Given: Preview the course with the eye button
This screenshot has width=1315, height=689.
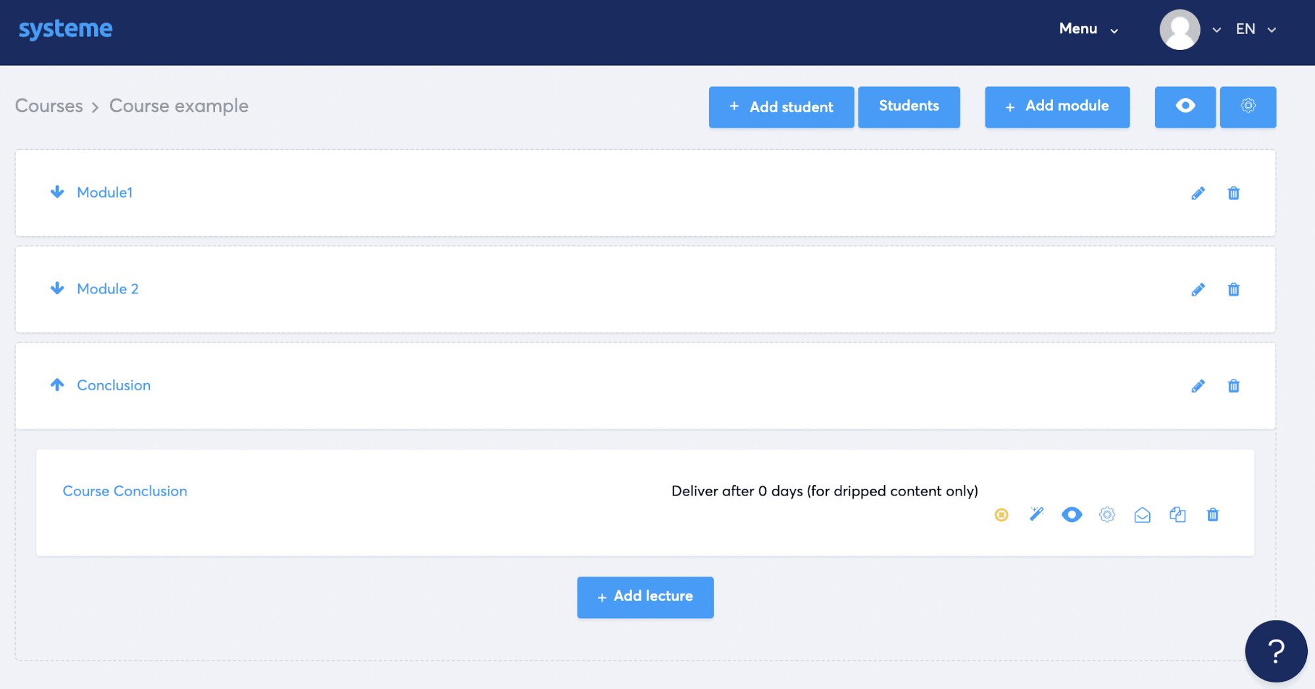Looking at the screenshot, I should click(1184, 106).
